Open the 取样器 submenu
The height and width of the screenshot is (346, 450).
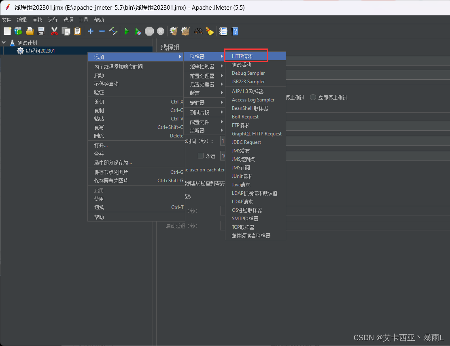click(x=204, y=57)
